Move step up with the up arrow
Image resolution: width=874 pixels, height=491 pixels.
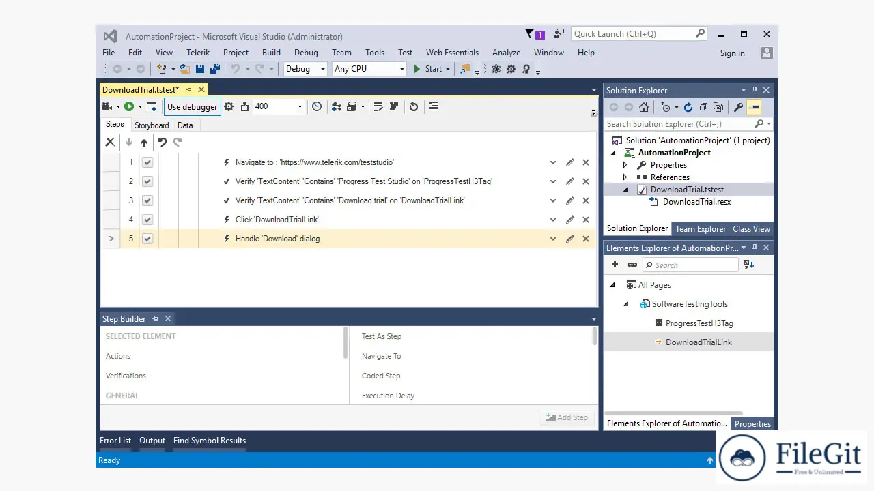[143, 143]
